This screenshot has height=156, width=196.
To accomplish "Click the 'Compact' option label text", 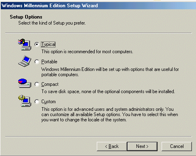I will pos(50,84).
